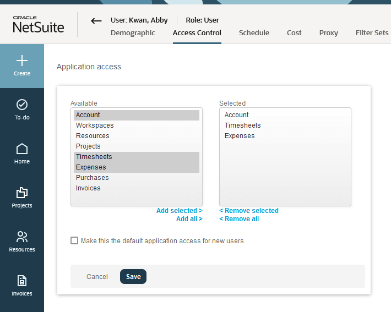Select Projects in the Available list
The width and height of the screenshot is (391, 312).
137,146
